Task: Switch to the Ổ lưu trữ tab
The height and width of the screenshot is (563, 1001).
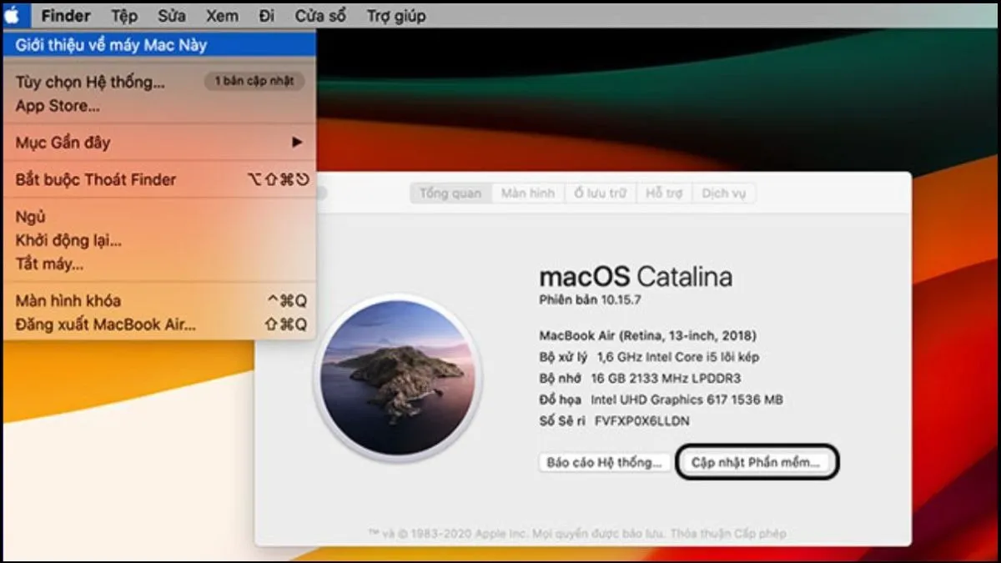Action: click(600, 193)
